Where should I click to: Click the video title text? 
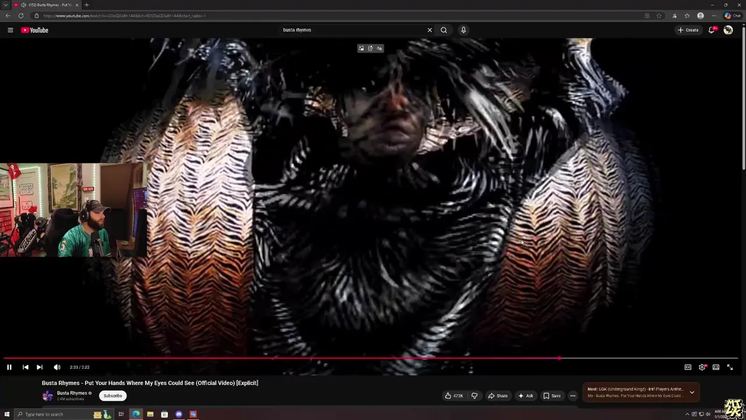150,383
